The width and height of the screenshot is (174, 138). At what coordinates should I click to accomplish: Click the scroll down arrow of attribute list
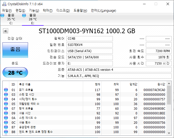point(169,133)
